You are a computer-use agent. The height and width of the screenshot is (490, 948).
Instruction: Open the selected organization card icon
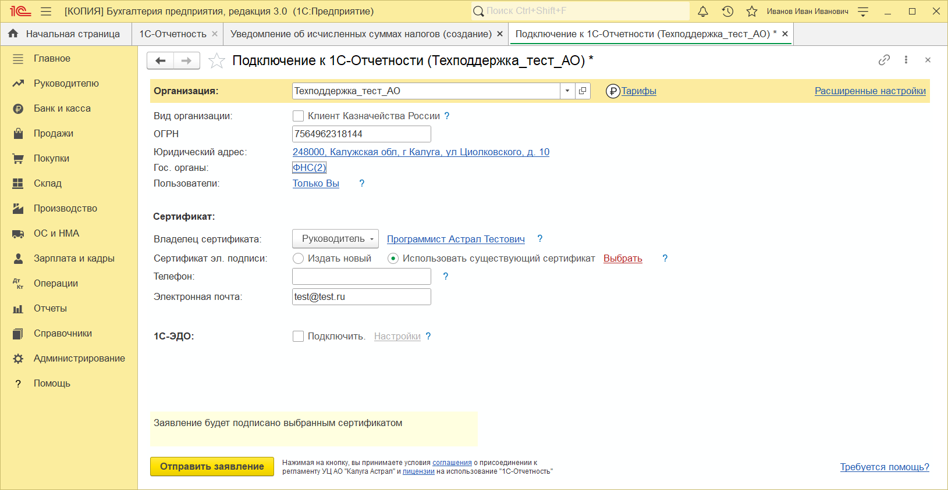pos(583,91)
